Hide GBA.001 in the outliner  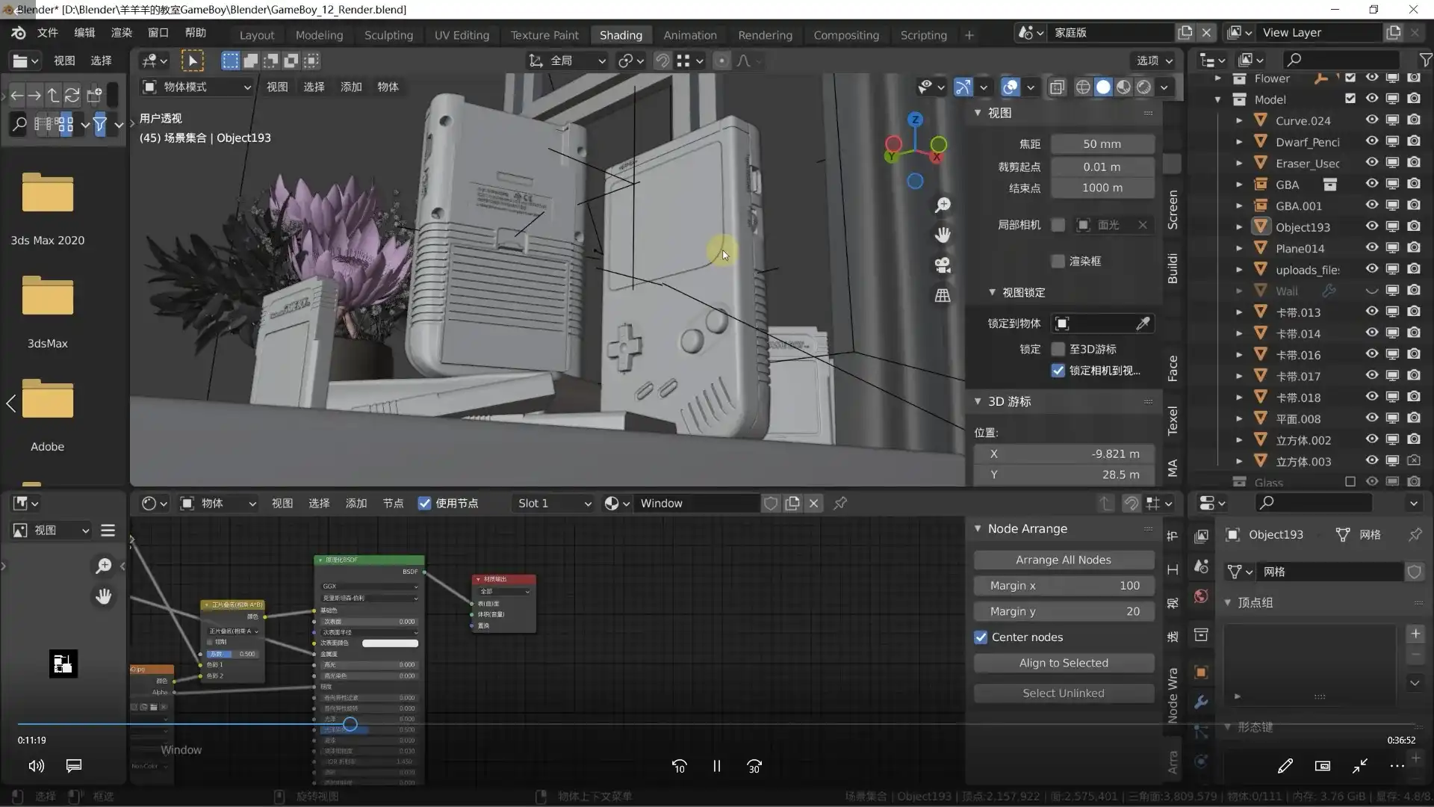tap(1372, 205)
